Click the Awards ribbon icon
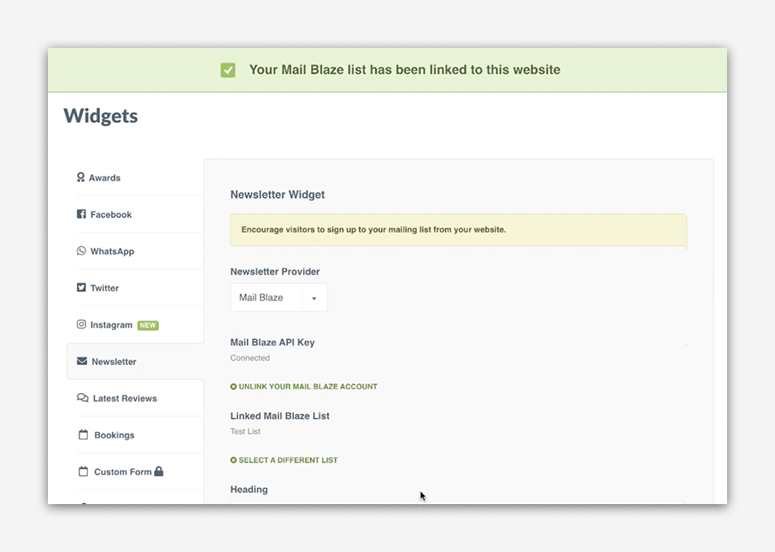 click(x=81, y=177)
